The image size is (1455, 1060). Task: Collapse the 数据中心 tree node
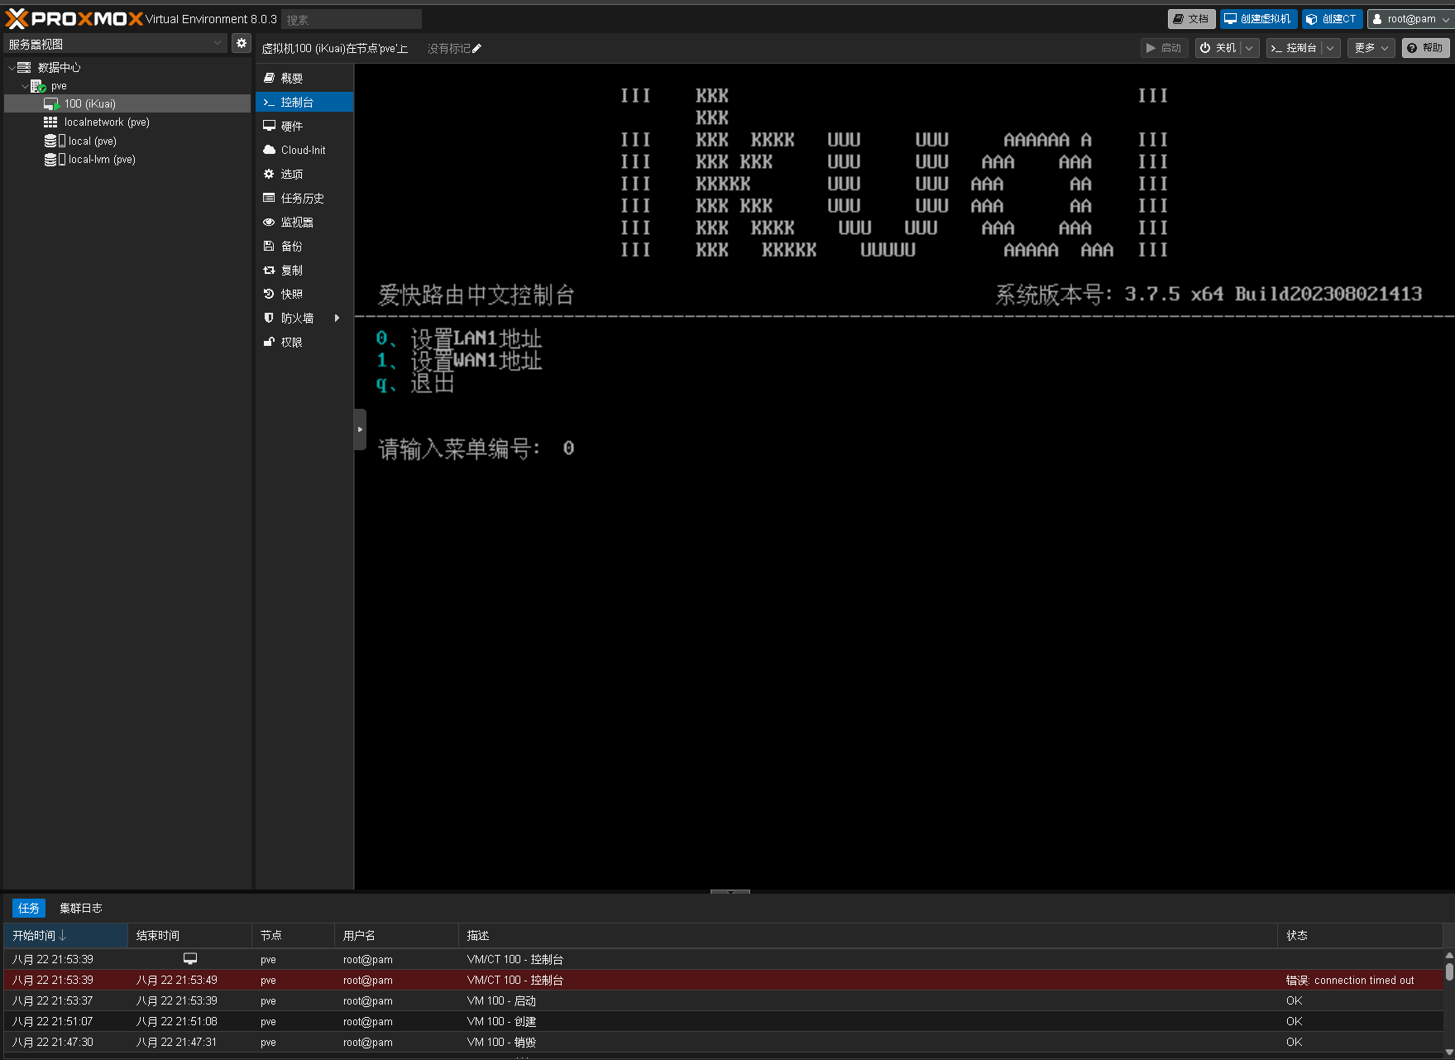(x=12, y=68)
